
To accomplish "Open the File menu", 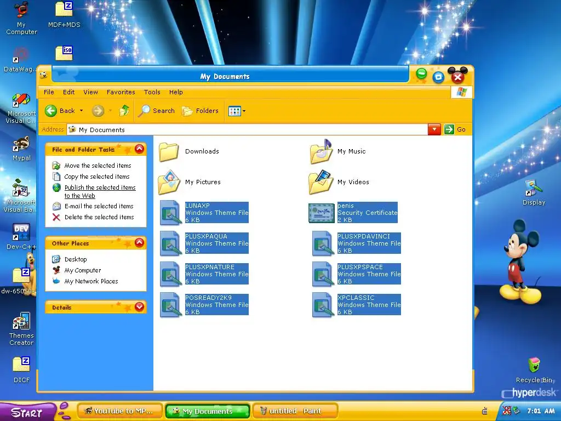I will click(49, 92).
